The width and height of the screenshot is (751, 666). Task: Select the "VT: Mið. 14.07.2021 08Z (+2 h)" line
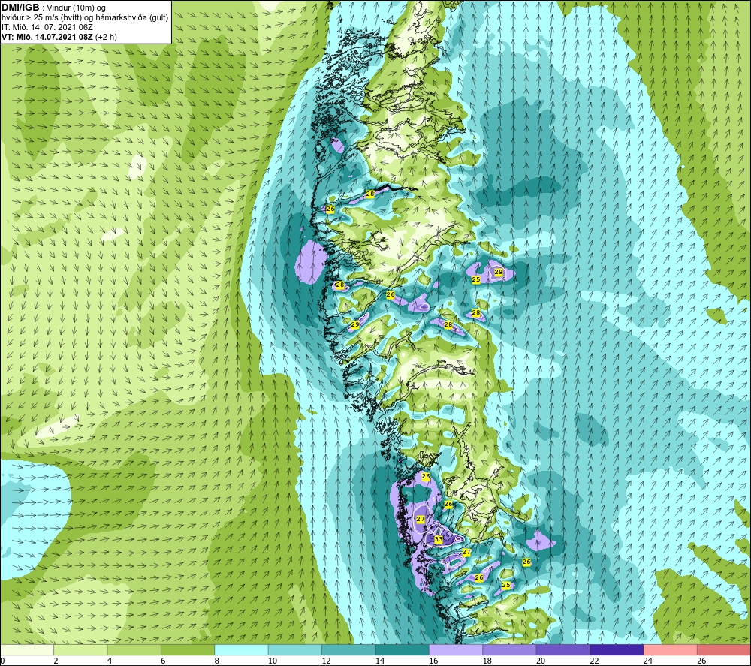pyautogui.click(x=59, y=36)
